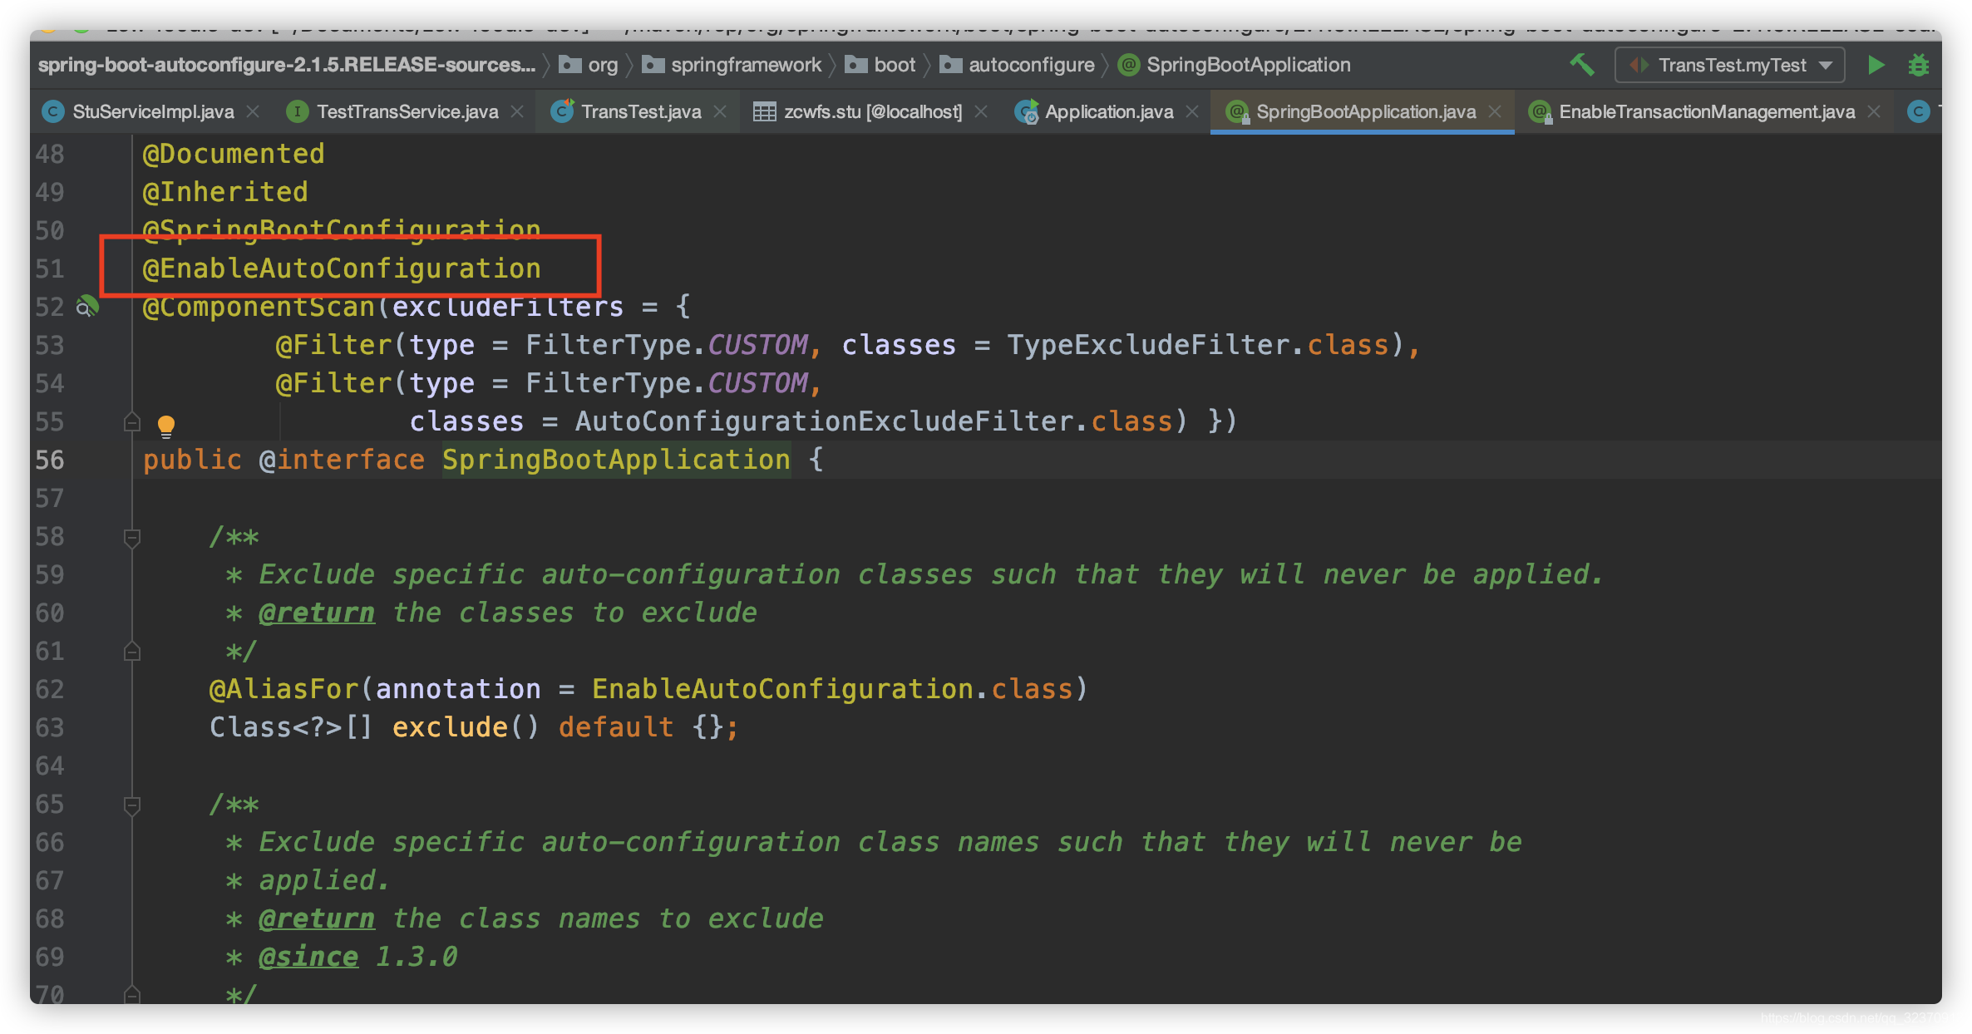This screenshot has height=1034, width=1972.
Task: Click the @since tag on line 69
Action: 308,958
